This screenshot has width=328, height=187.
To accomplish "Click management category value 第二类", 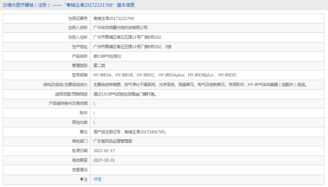I will point(99,65).
